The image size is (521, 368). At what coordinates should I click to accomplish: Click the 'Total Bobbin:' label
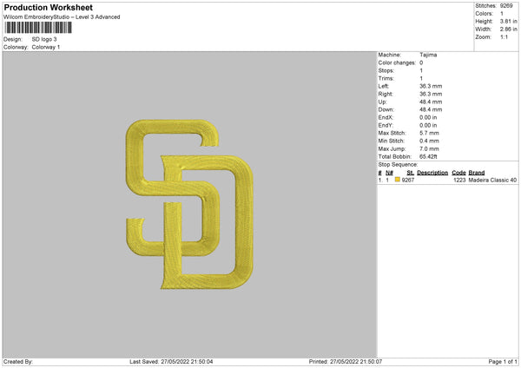click(x=395, y=157)
